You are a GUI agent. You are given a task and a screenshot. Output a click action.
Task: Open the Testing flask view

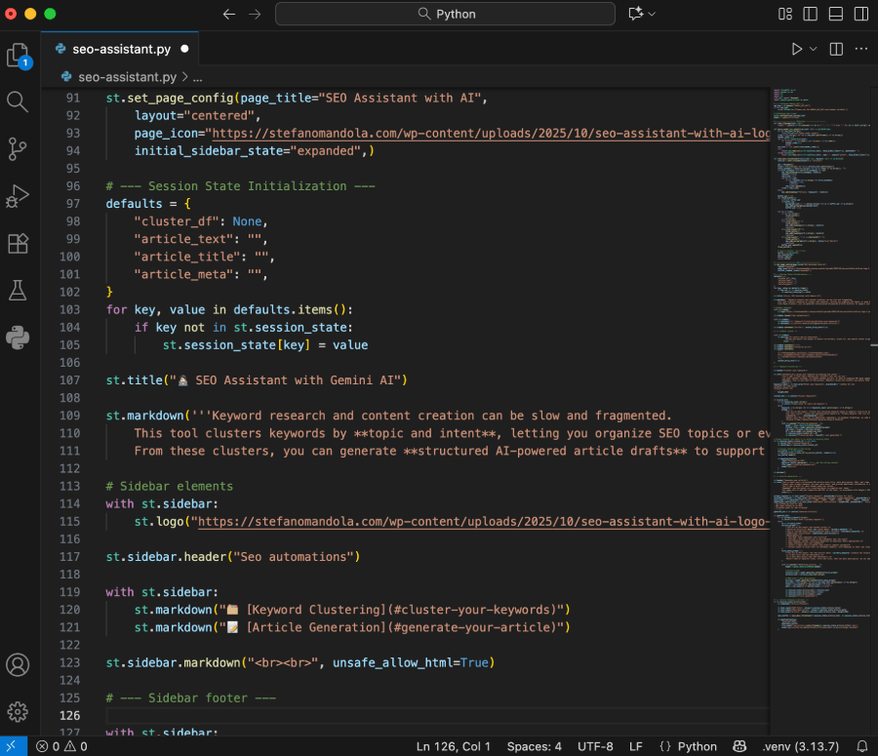point(18,290)
